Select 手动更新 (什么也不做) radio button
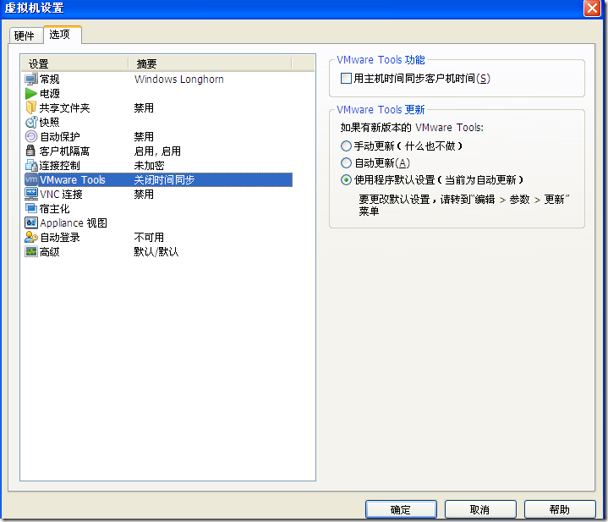 coord(346,146)
